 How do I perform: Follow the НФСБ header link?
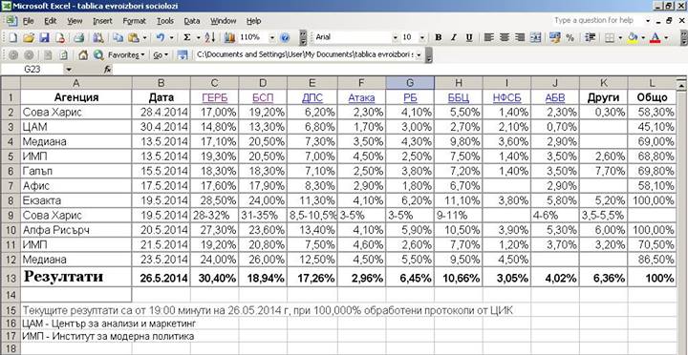[506, 97]
